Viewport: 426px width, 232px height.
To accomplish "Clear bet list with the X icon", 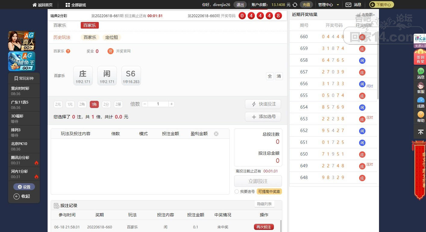I will pos(216,134).
